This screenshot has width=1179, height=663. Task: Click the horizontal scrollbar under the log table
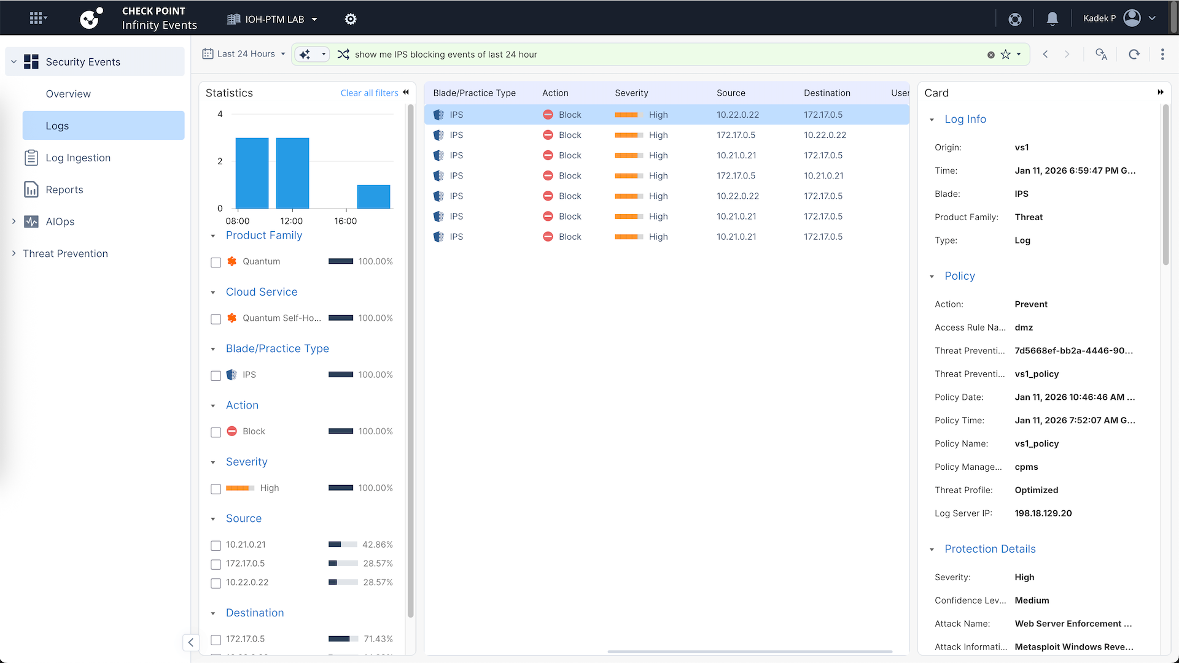coord(749,651)
